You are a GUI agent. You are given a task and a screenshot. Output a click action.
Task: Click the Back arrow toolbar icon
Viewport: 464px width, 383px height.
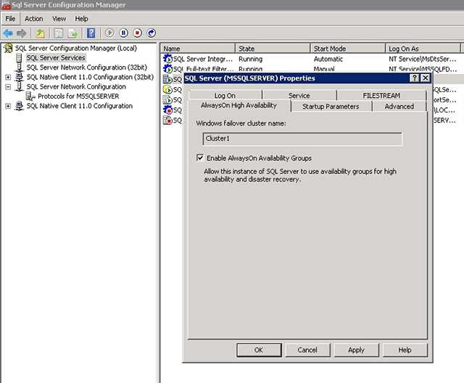point(8,33)
